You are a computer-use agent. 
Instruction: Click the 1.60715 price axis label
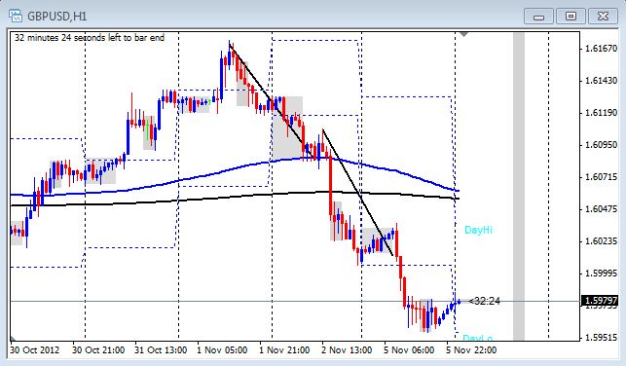tap(601, 177)
